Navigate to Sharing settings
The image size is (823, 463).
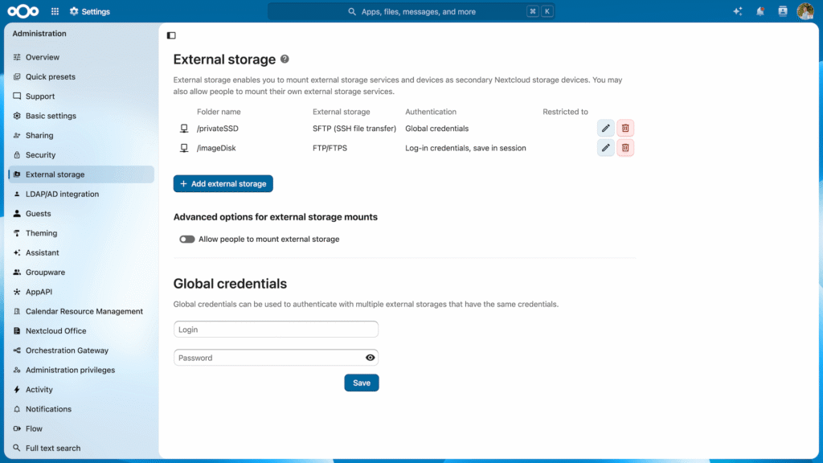81,135
